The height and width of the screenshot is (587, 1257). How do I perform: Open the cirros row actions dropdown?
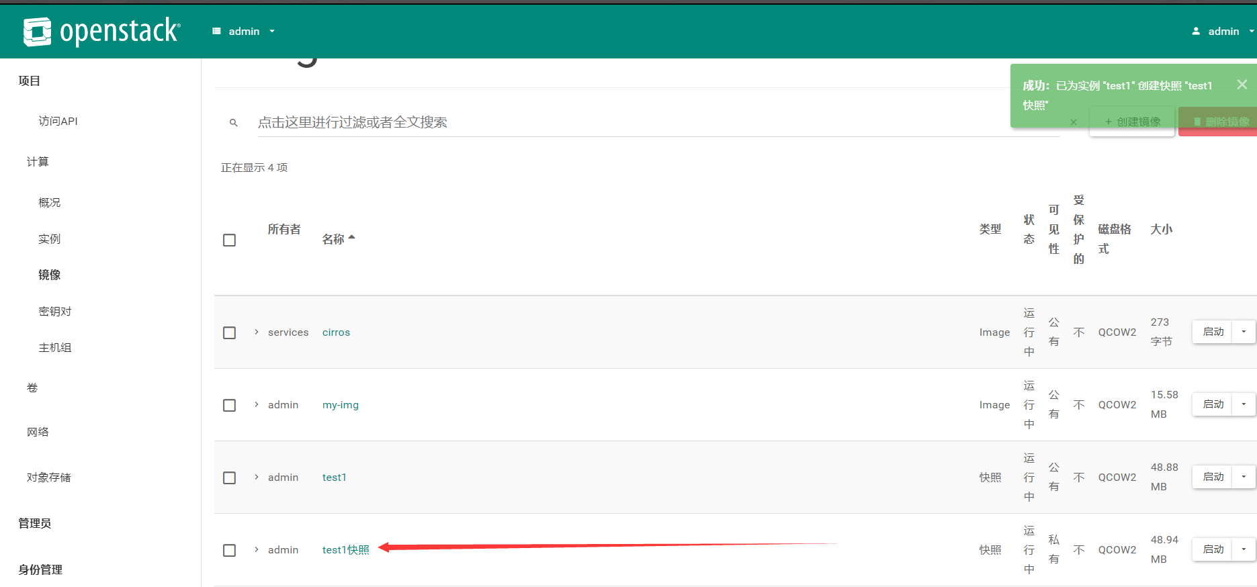tap(1244, 332)
